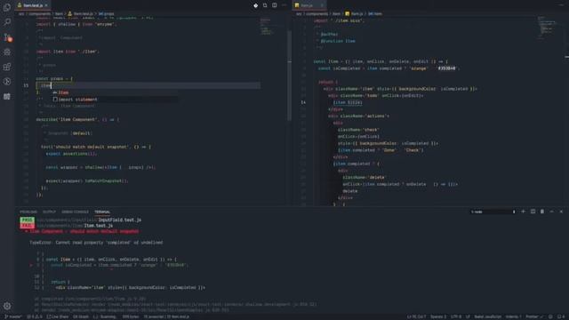Split the left editor with split icon
The width and height of the screenshot is (569, 320).
[275, 5]
